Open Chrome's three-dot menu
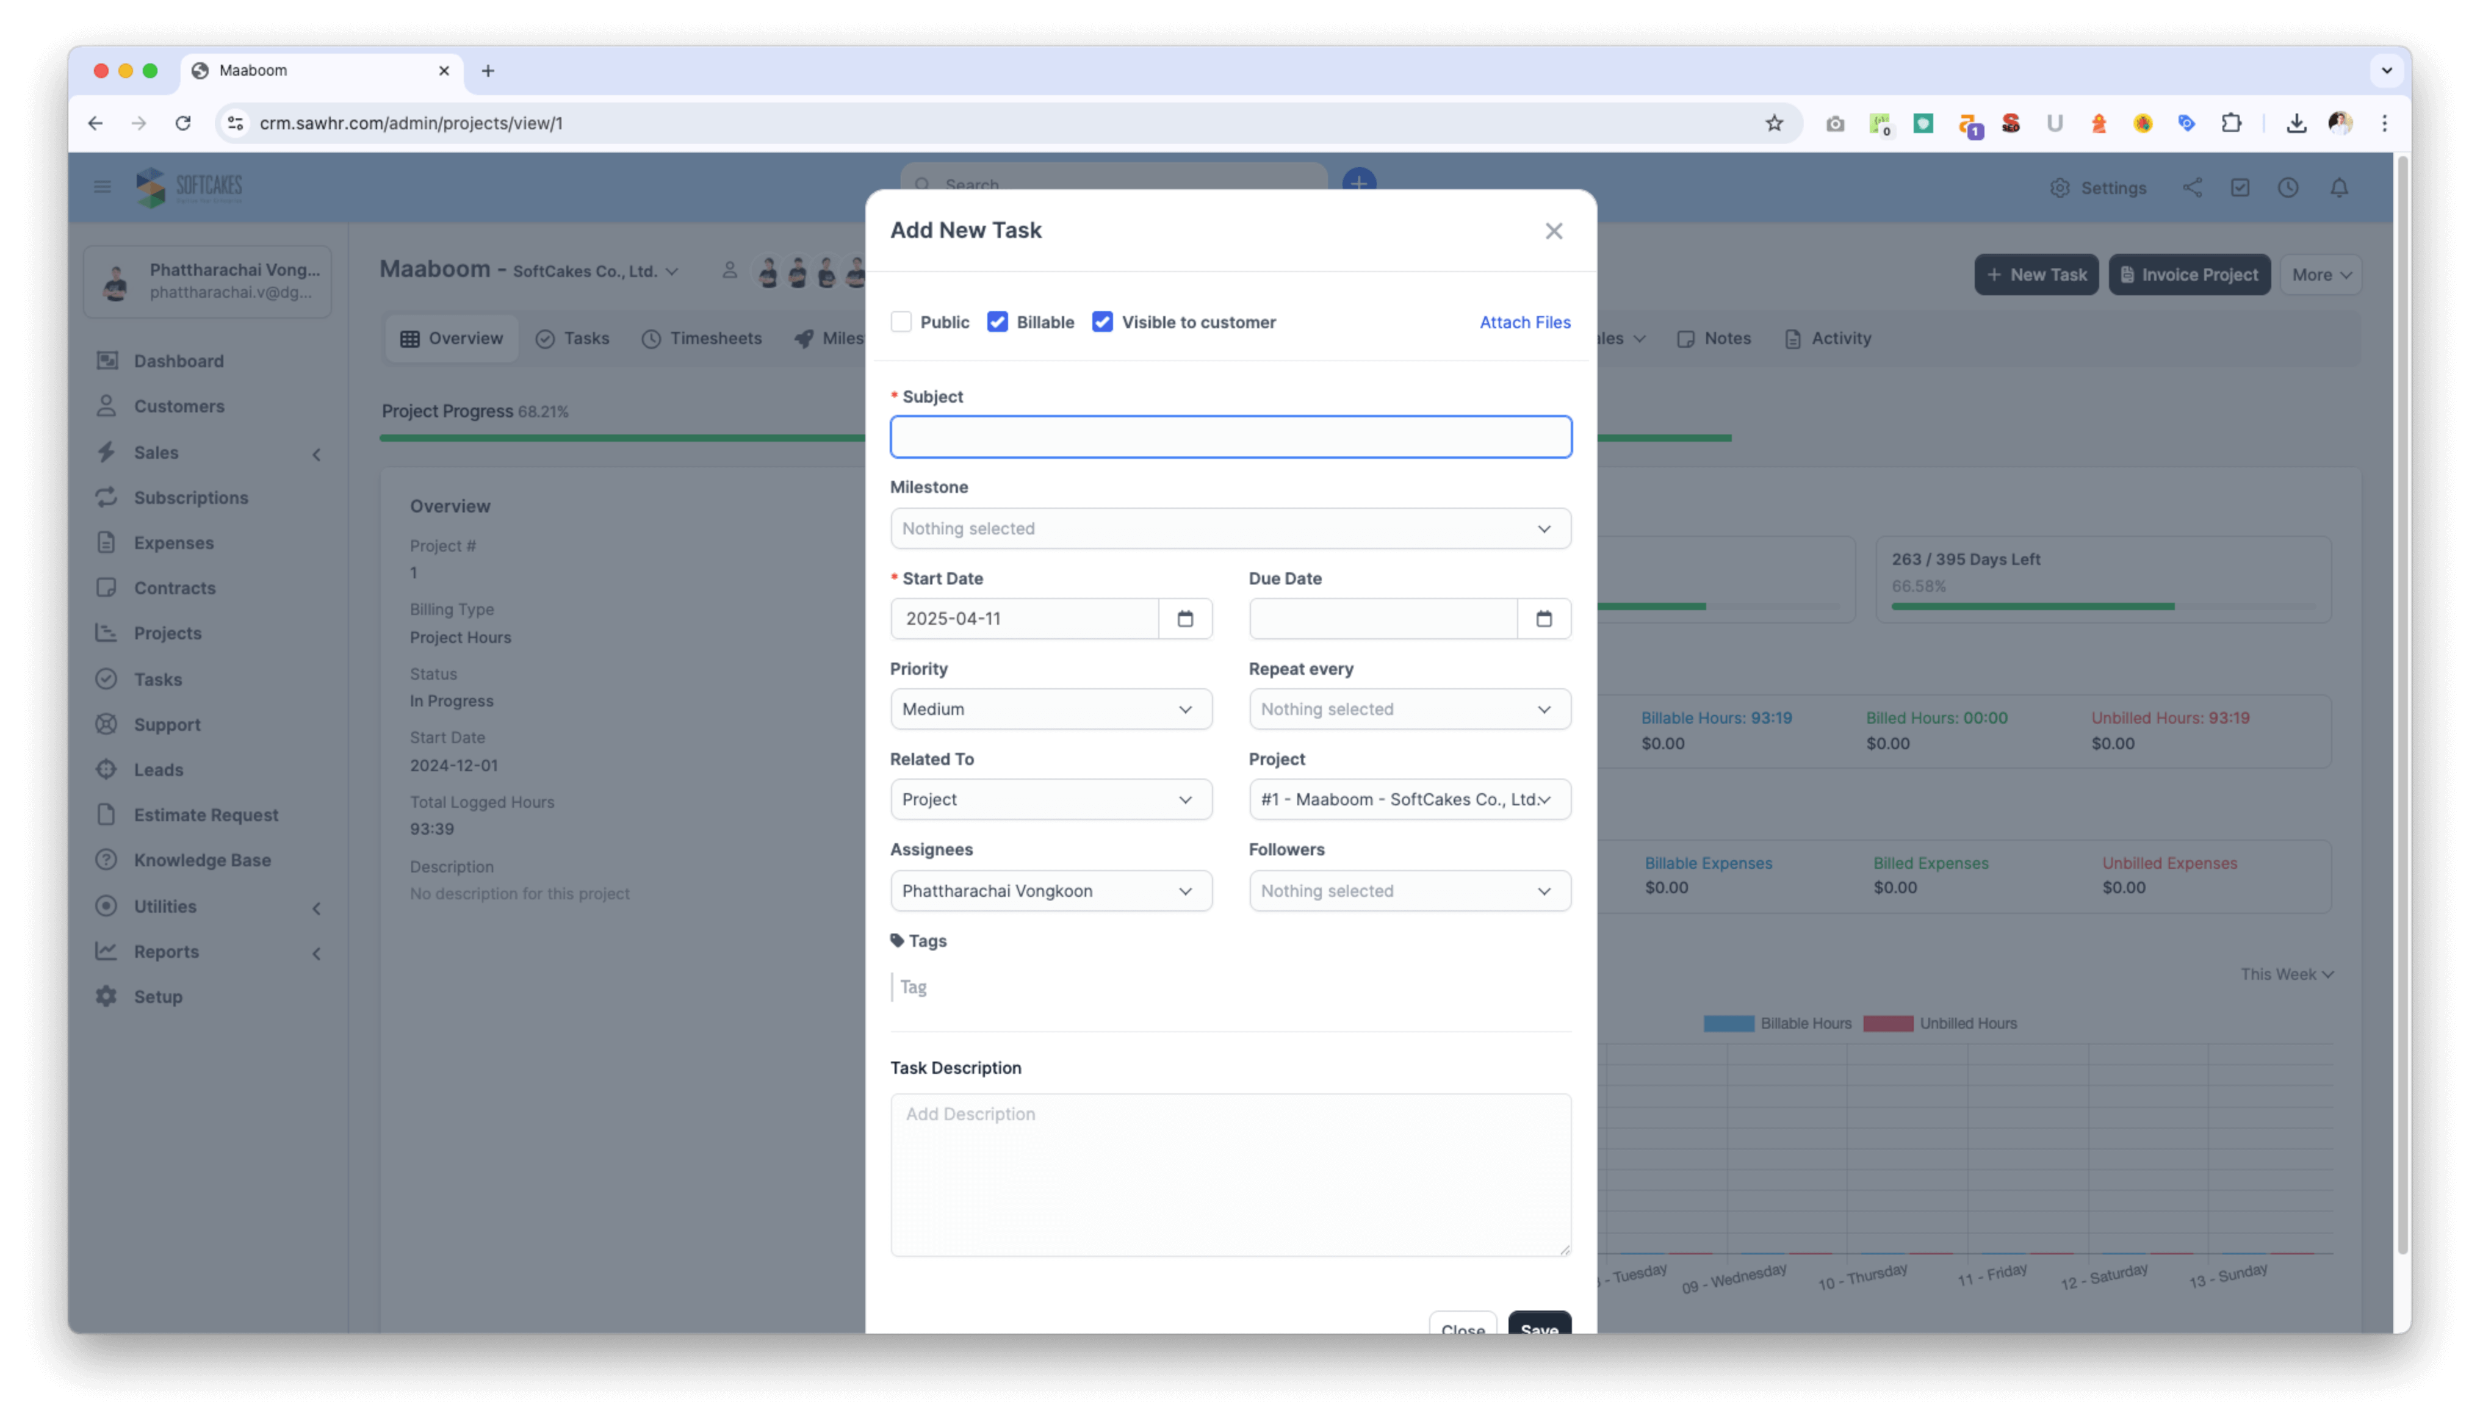Viewport: 2480px width, 1424px height. tap(2383, 123)
